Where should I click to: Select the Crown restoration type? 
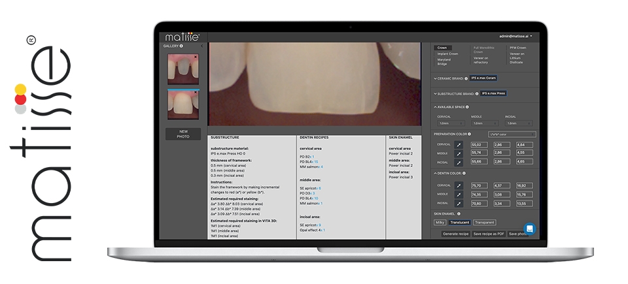(x=443, y=48)
